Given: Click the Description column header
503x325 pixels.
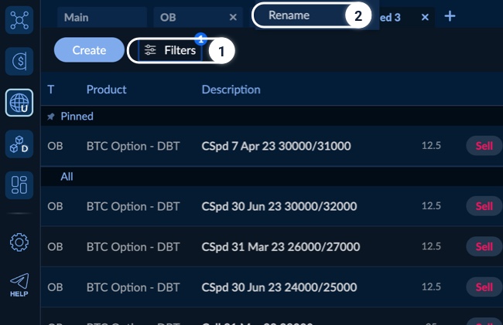Looking at the screenshot, I should 231,90.
